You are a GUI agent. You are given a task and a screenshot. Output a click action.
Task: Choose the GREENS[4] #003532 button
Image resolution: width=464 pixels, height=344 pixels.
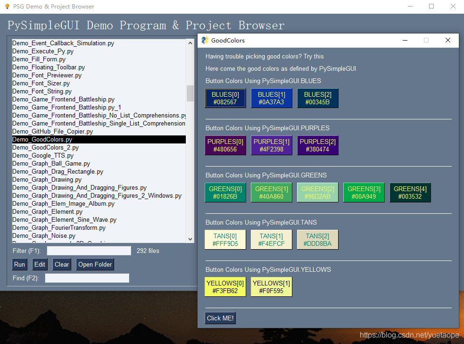tap(410, 193)
